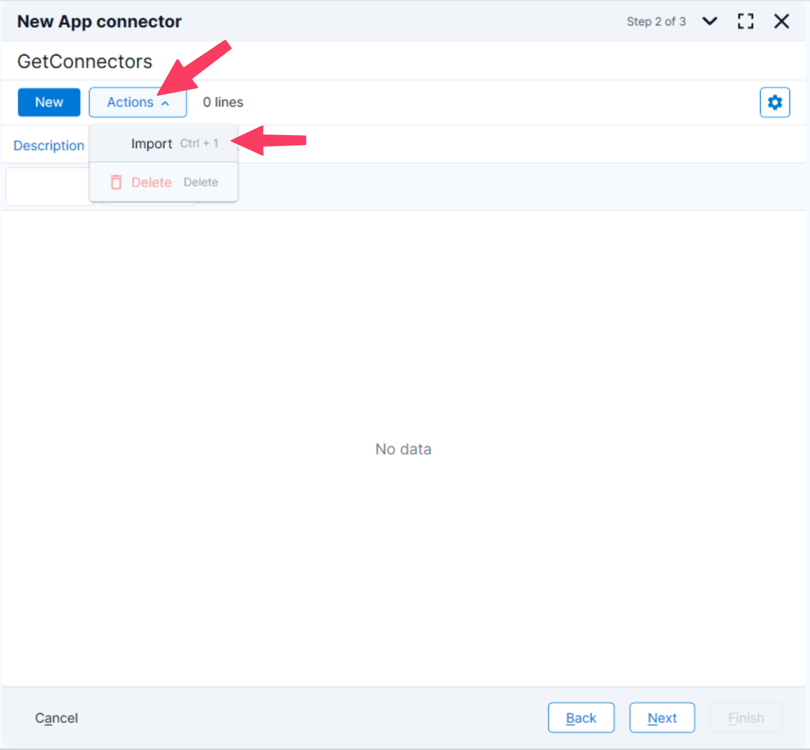Screen dimensions: 810x750
Task: Click the No data placeholder text
Action: [403, 449]
